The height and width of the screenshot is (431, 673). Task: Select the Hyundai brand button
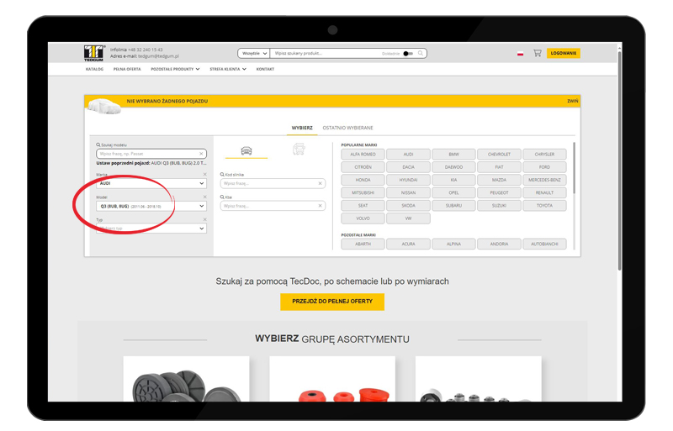point(408,180)
